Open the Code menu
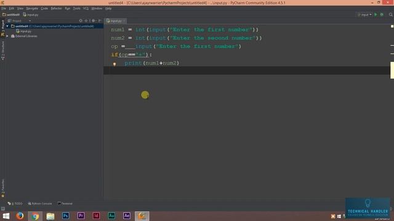394x221 pixels. point(44,8)
